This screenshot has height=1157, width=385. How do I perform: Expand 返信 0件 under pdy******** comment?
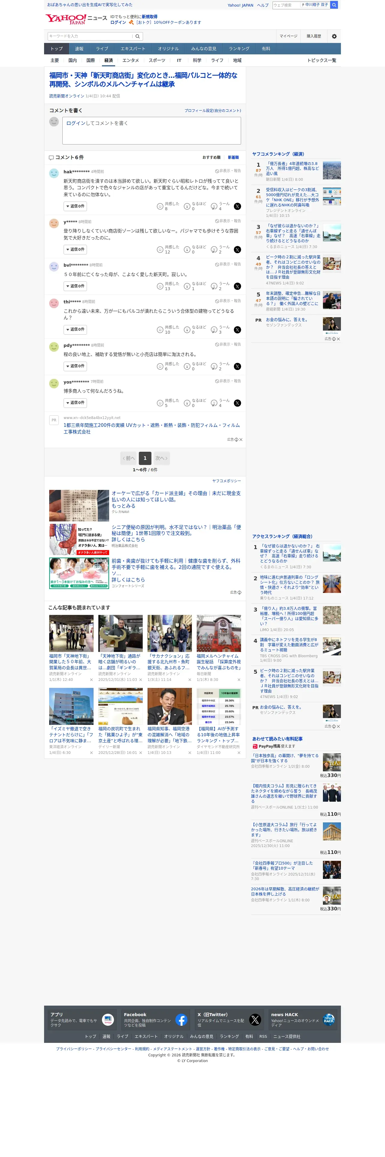point(75,366)
